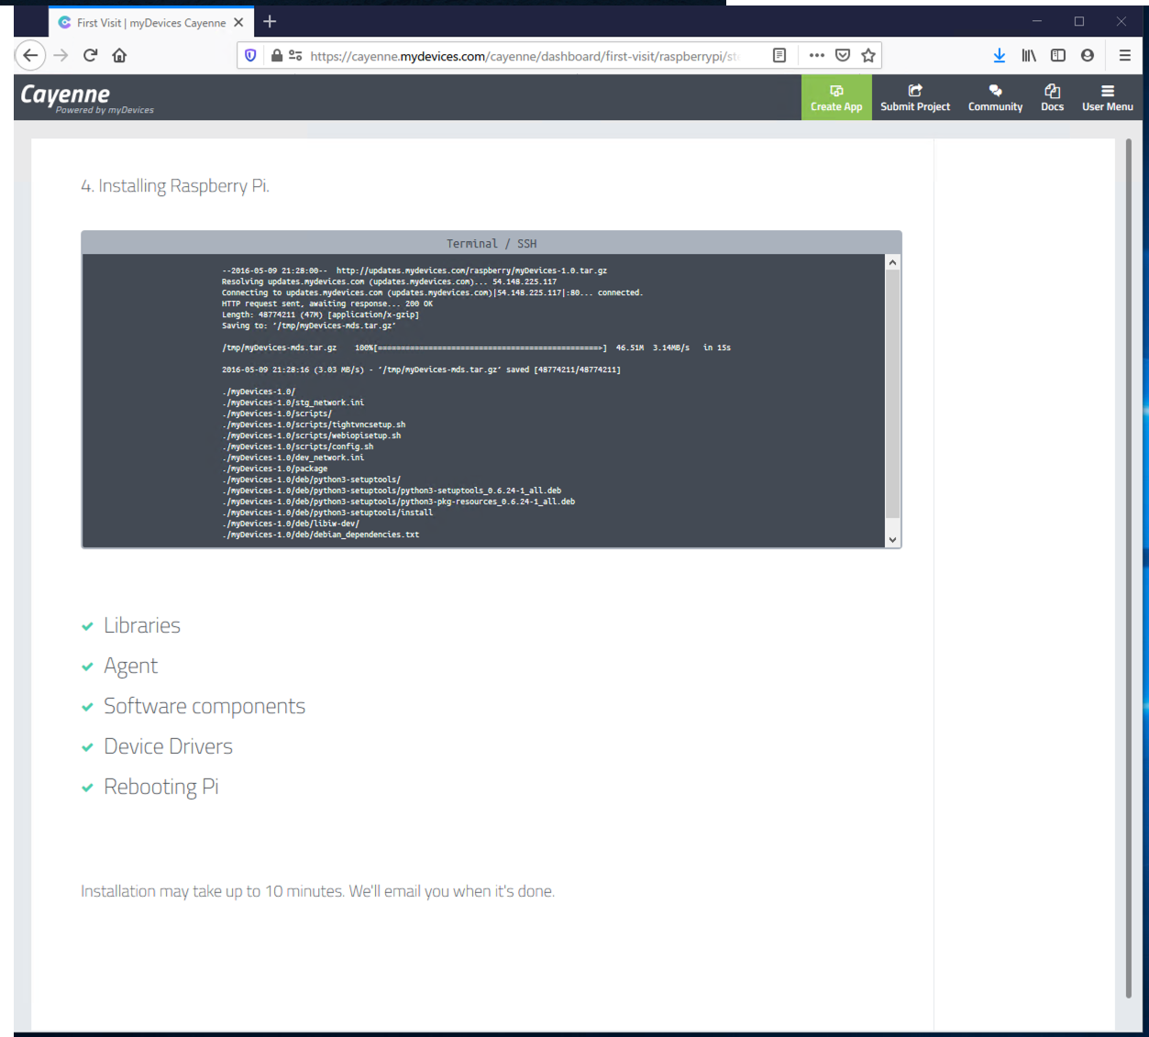The height and width of the screenshot is (1037, 1149).
Task: Reload the Cayenne page
Action: [90, 55]
